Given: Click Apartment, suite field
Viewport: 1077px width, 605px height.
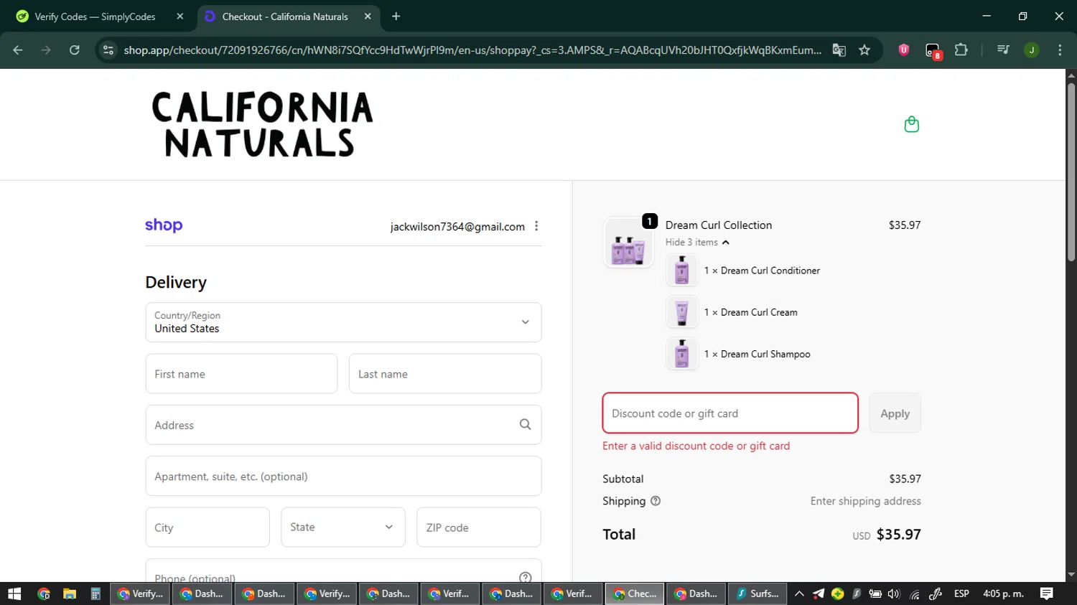Looking at the screenshot, I should click(x=343, y=476).
